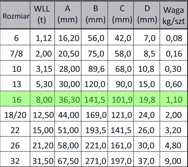Select the 7/8 size cell

coord(15,53)
